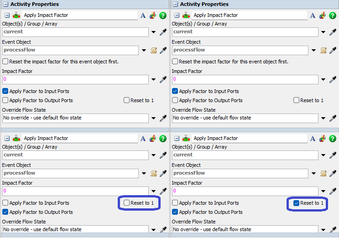Click the font 'A' icon in the top-right panel
The image size is (339, 238).
tap(313, 16)
